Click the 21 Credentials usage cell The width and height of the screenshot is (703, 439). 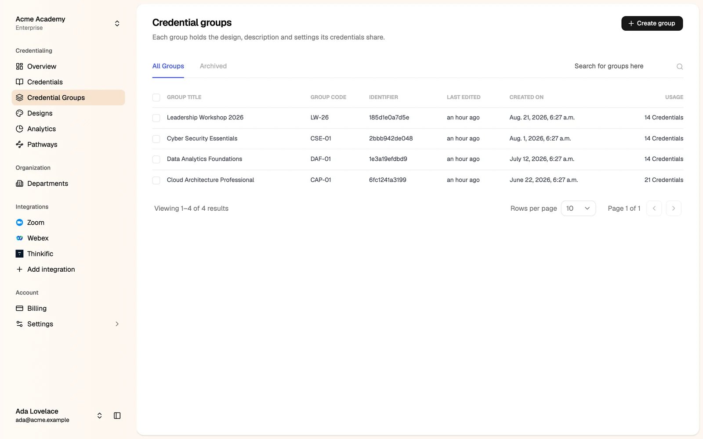pyautogui.click(x=663, y=180)
